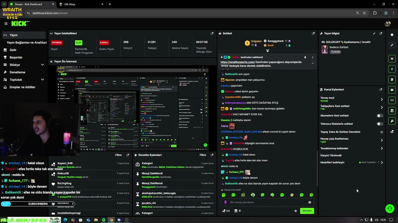The image size is (398, 223).
Task: Click İzleyici Yönlendir
Action: [331, 155]
